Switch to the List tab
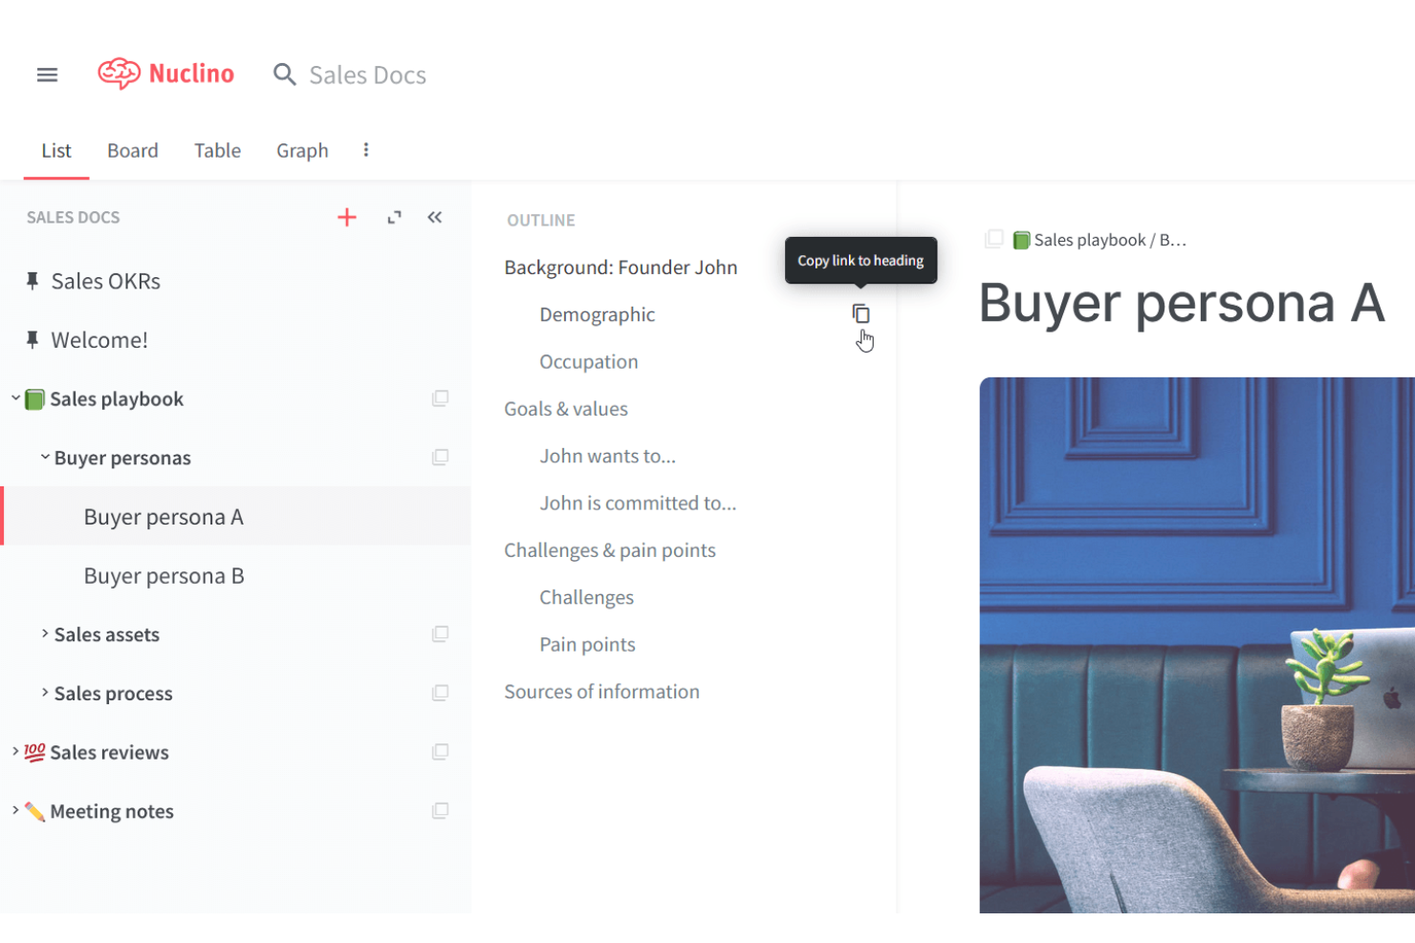 pyautogui.click(x=56, y=150)
